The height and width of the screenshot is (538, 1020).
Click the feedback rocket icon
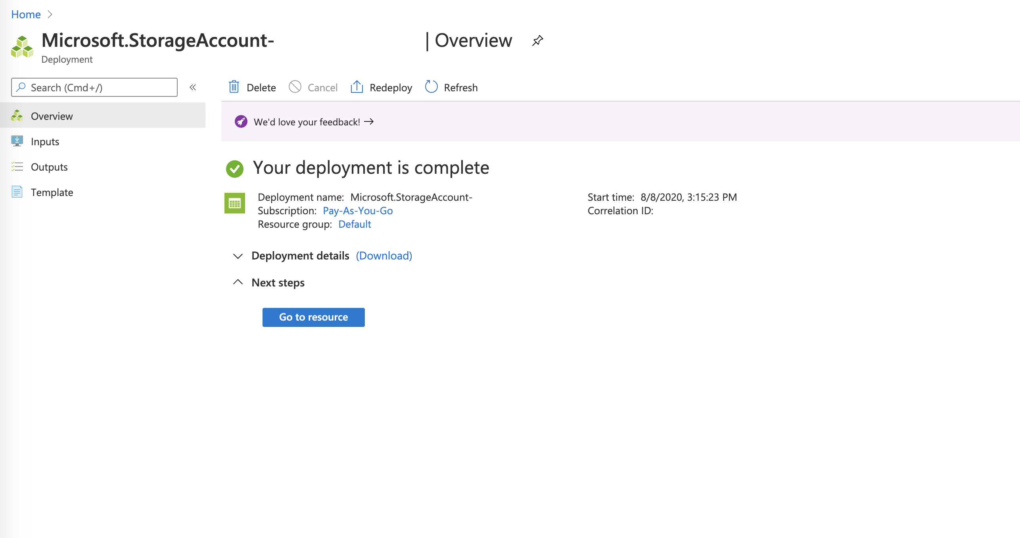pos(241,121)
